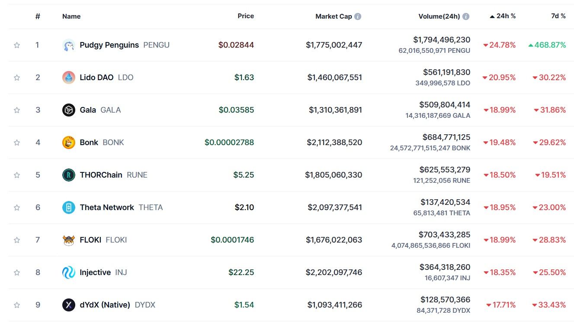Click the Theta Network coin logo
The height and width of the screenshot is (324, 574).
pos(68,207)
